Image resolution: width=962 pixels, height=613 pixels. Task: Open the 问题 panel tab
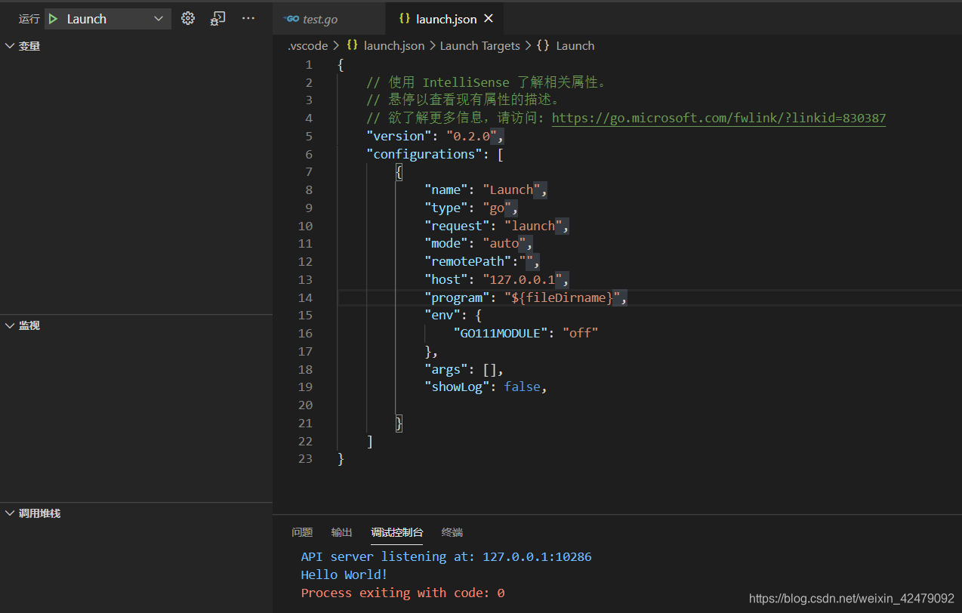(302, 532)
